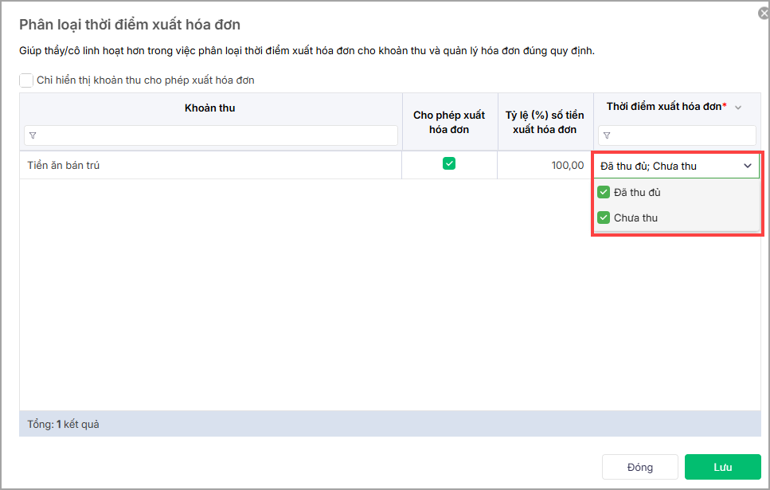Screen dimensions: 770x490
Task: Click the Khoản thu column header
Action: pos(210,108)
